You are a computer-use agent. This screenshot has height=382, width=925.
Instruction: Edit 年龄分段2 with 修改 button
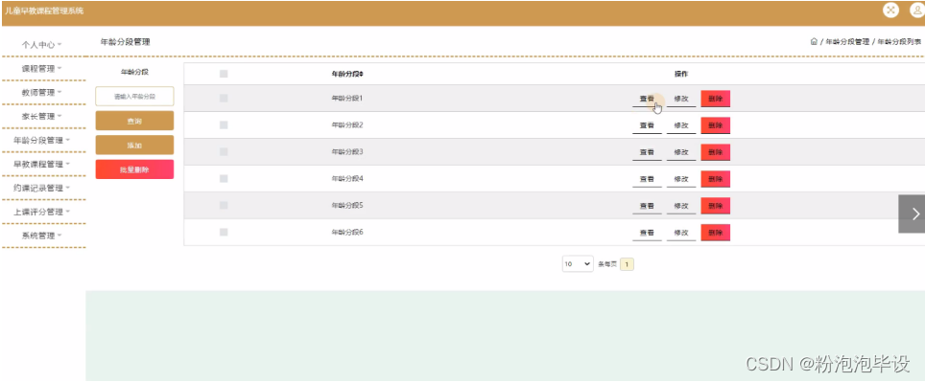click(681, 125)
